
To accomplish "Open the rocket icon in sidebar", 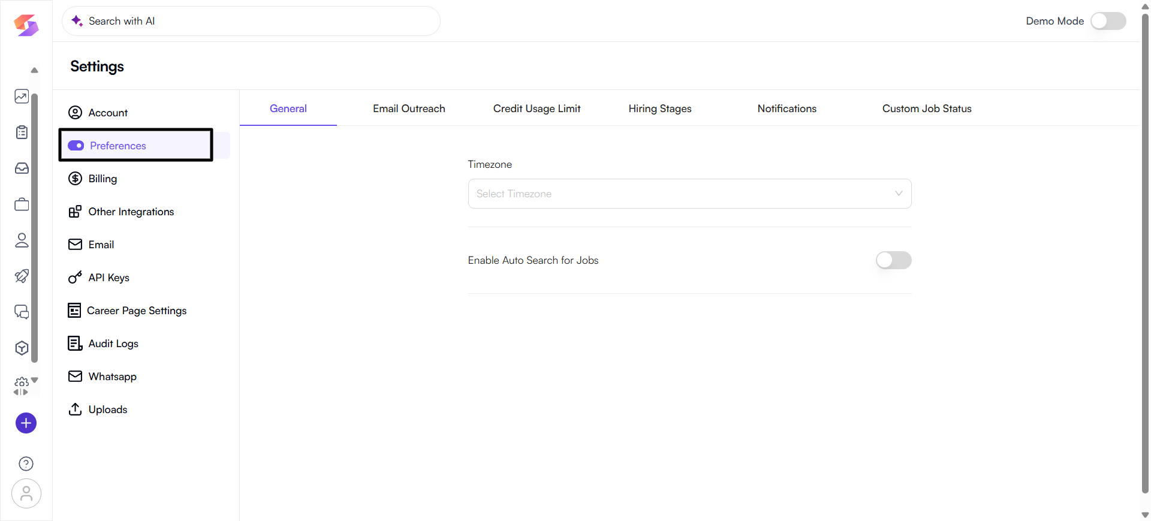I will pyautogui.click(x=22, y=276).
